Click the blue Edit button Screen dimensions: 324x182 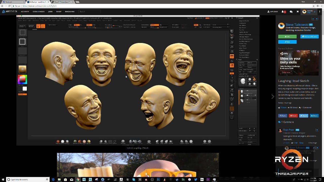point(287,42)
